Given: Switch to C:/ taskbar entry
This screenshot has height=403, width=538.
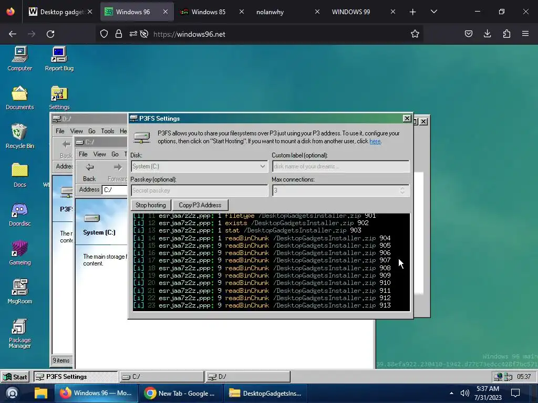Looking at the screenshot, I should tap(162, 377).
